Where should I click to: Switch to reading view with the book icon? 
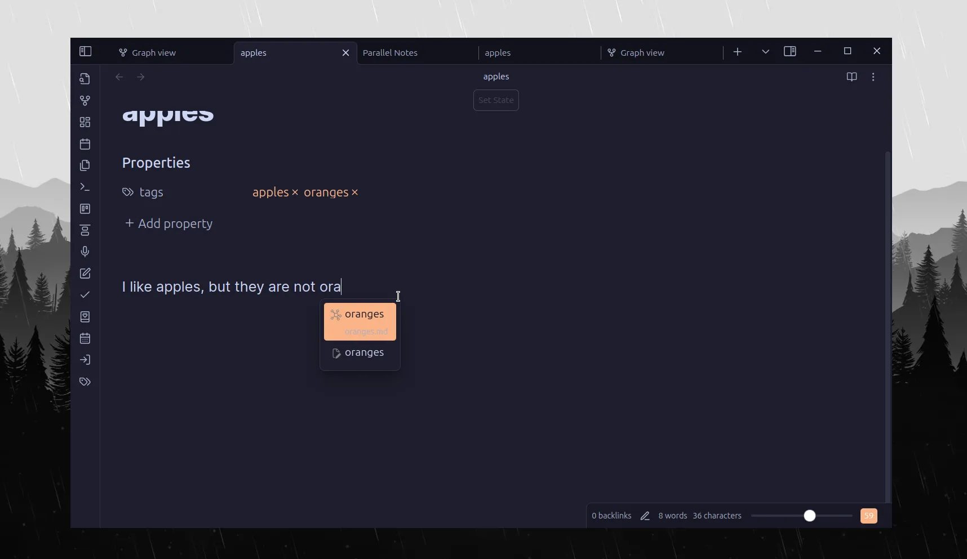pyautogui.click(x=851, y=77)
